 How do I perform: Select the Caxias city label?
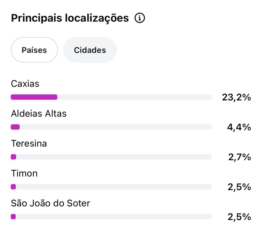(25, 84)
